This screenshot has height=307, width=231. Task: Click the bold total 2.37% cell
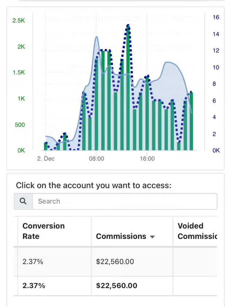34,285
